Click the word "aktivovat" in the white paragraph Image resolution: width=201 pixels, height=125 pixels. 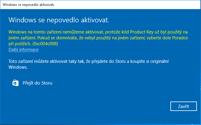click(59, 61)
